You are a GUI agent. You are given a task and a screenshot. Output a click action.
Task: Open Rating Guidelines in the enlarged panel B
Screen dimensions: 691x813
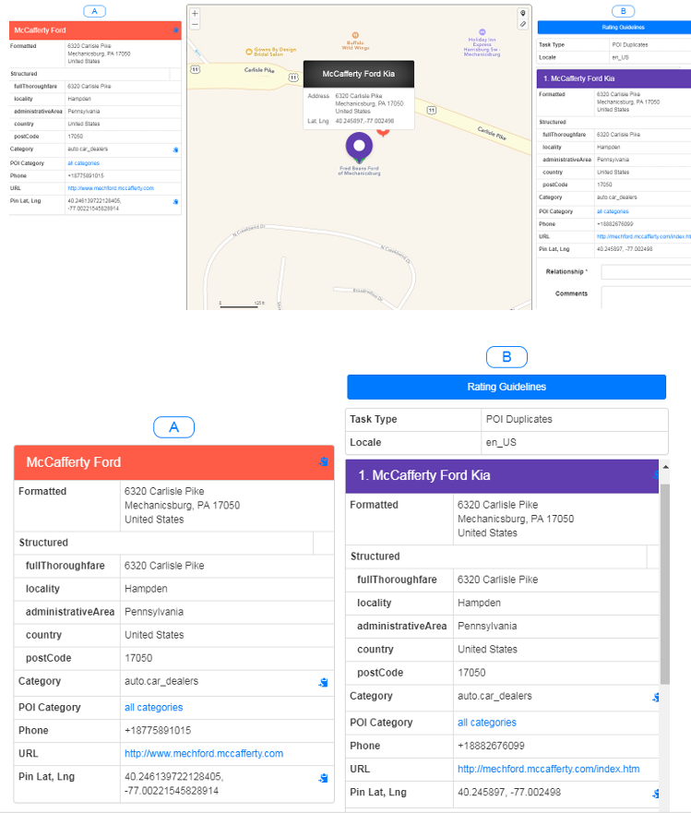pyautogui.click(x=506, y=387)
